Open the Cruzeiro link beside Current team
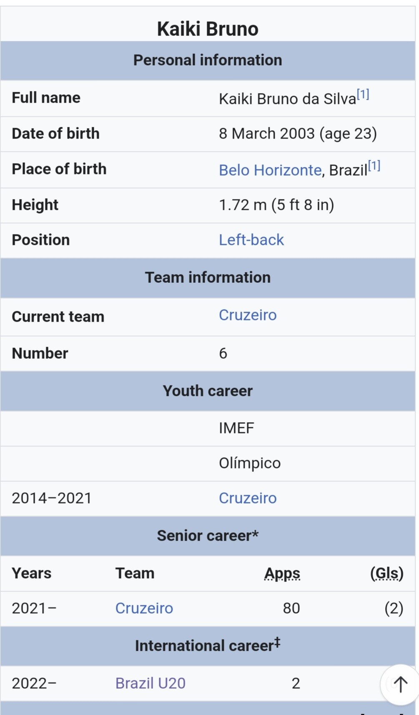419x715 pixels. 248,315
